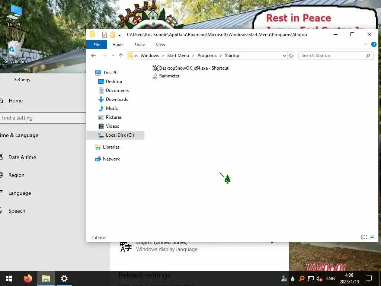Click the Programs breadcrumb segment

click(207, 55)
